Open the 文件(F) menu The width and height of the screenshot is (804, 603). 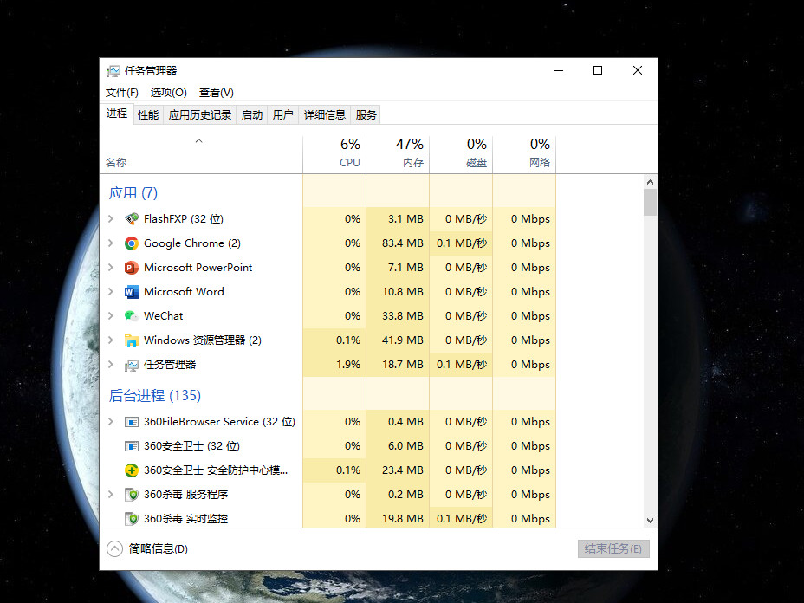pos(122,93)
